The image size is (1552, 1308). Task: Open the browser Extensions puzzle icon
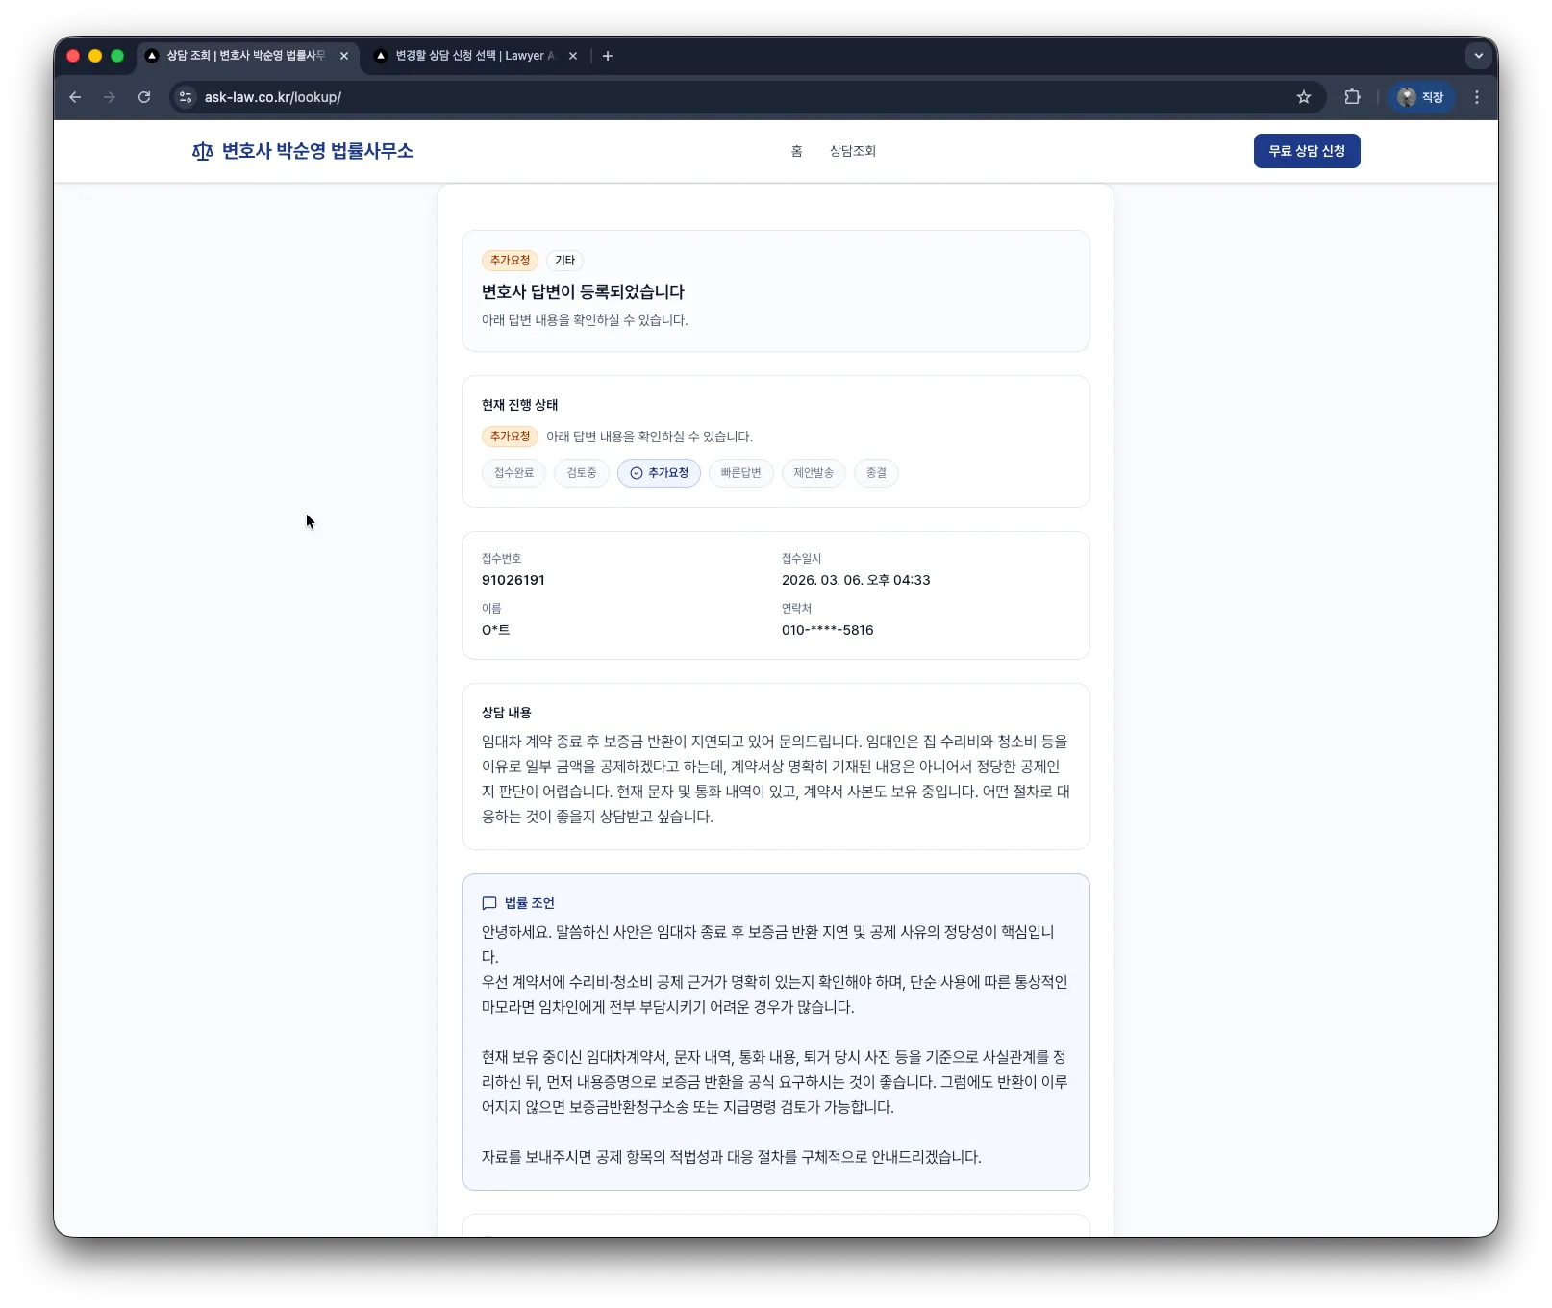click(1352, 97)
